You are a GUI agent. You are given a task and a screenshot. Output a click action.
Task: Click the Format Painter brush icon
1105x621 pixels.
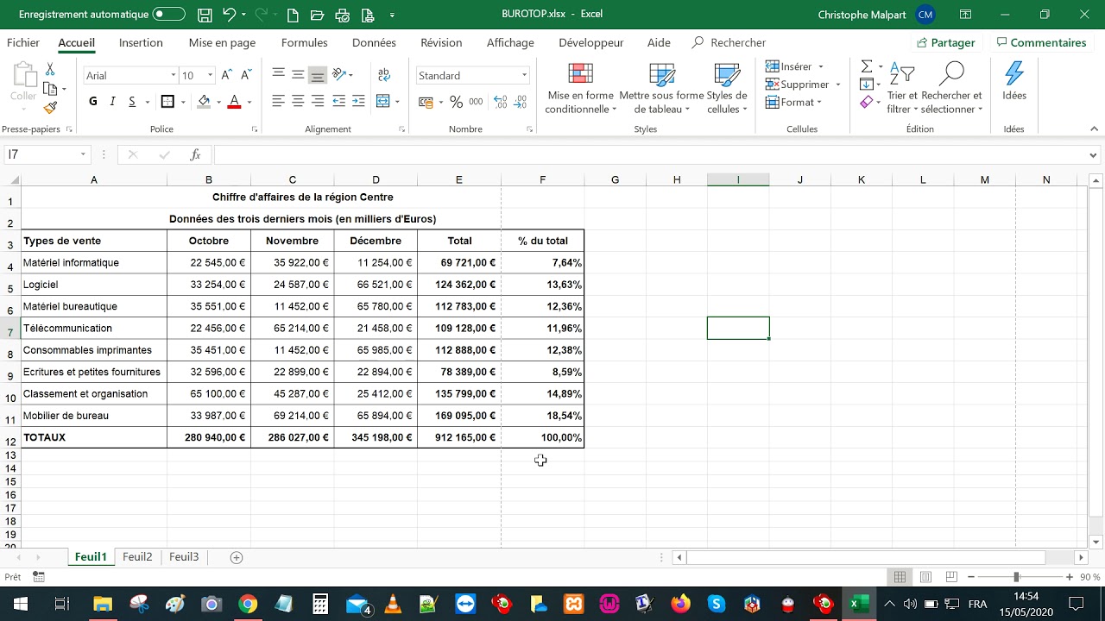coord(50,108)
